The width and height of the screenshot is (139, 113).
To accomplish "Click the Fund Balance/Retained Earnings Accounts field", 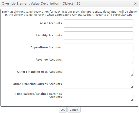I will (98, 97).
